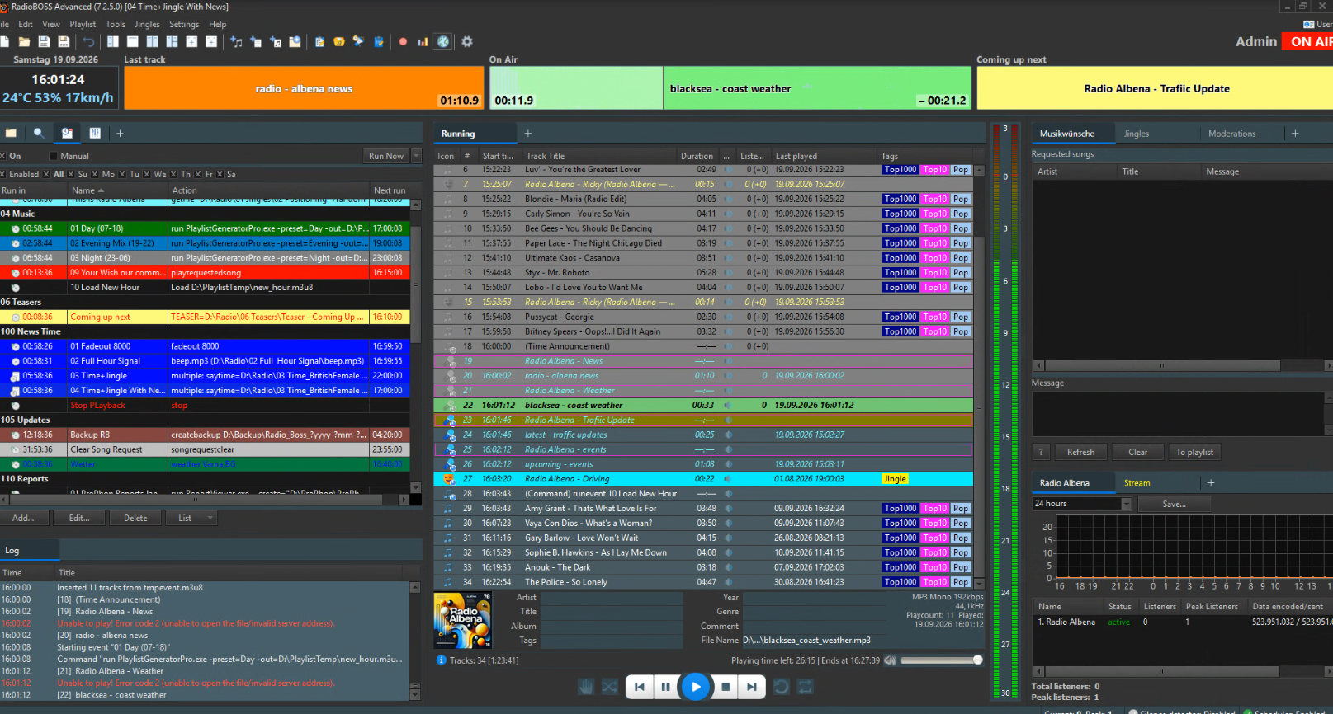Skip to the previous track
The width and height of the screenshot is (1333, 714).
click(x=640, y=687)
